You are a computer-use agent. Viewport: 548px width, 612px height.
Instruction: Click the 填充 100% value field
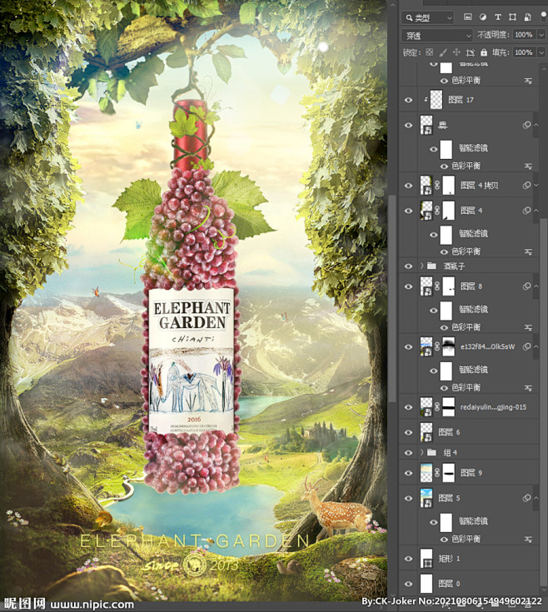pyautogui.click(x=525, y=52)
